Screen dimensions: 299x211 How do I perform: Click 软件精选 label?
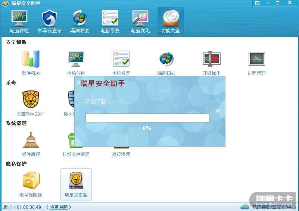click(31, 73)
